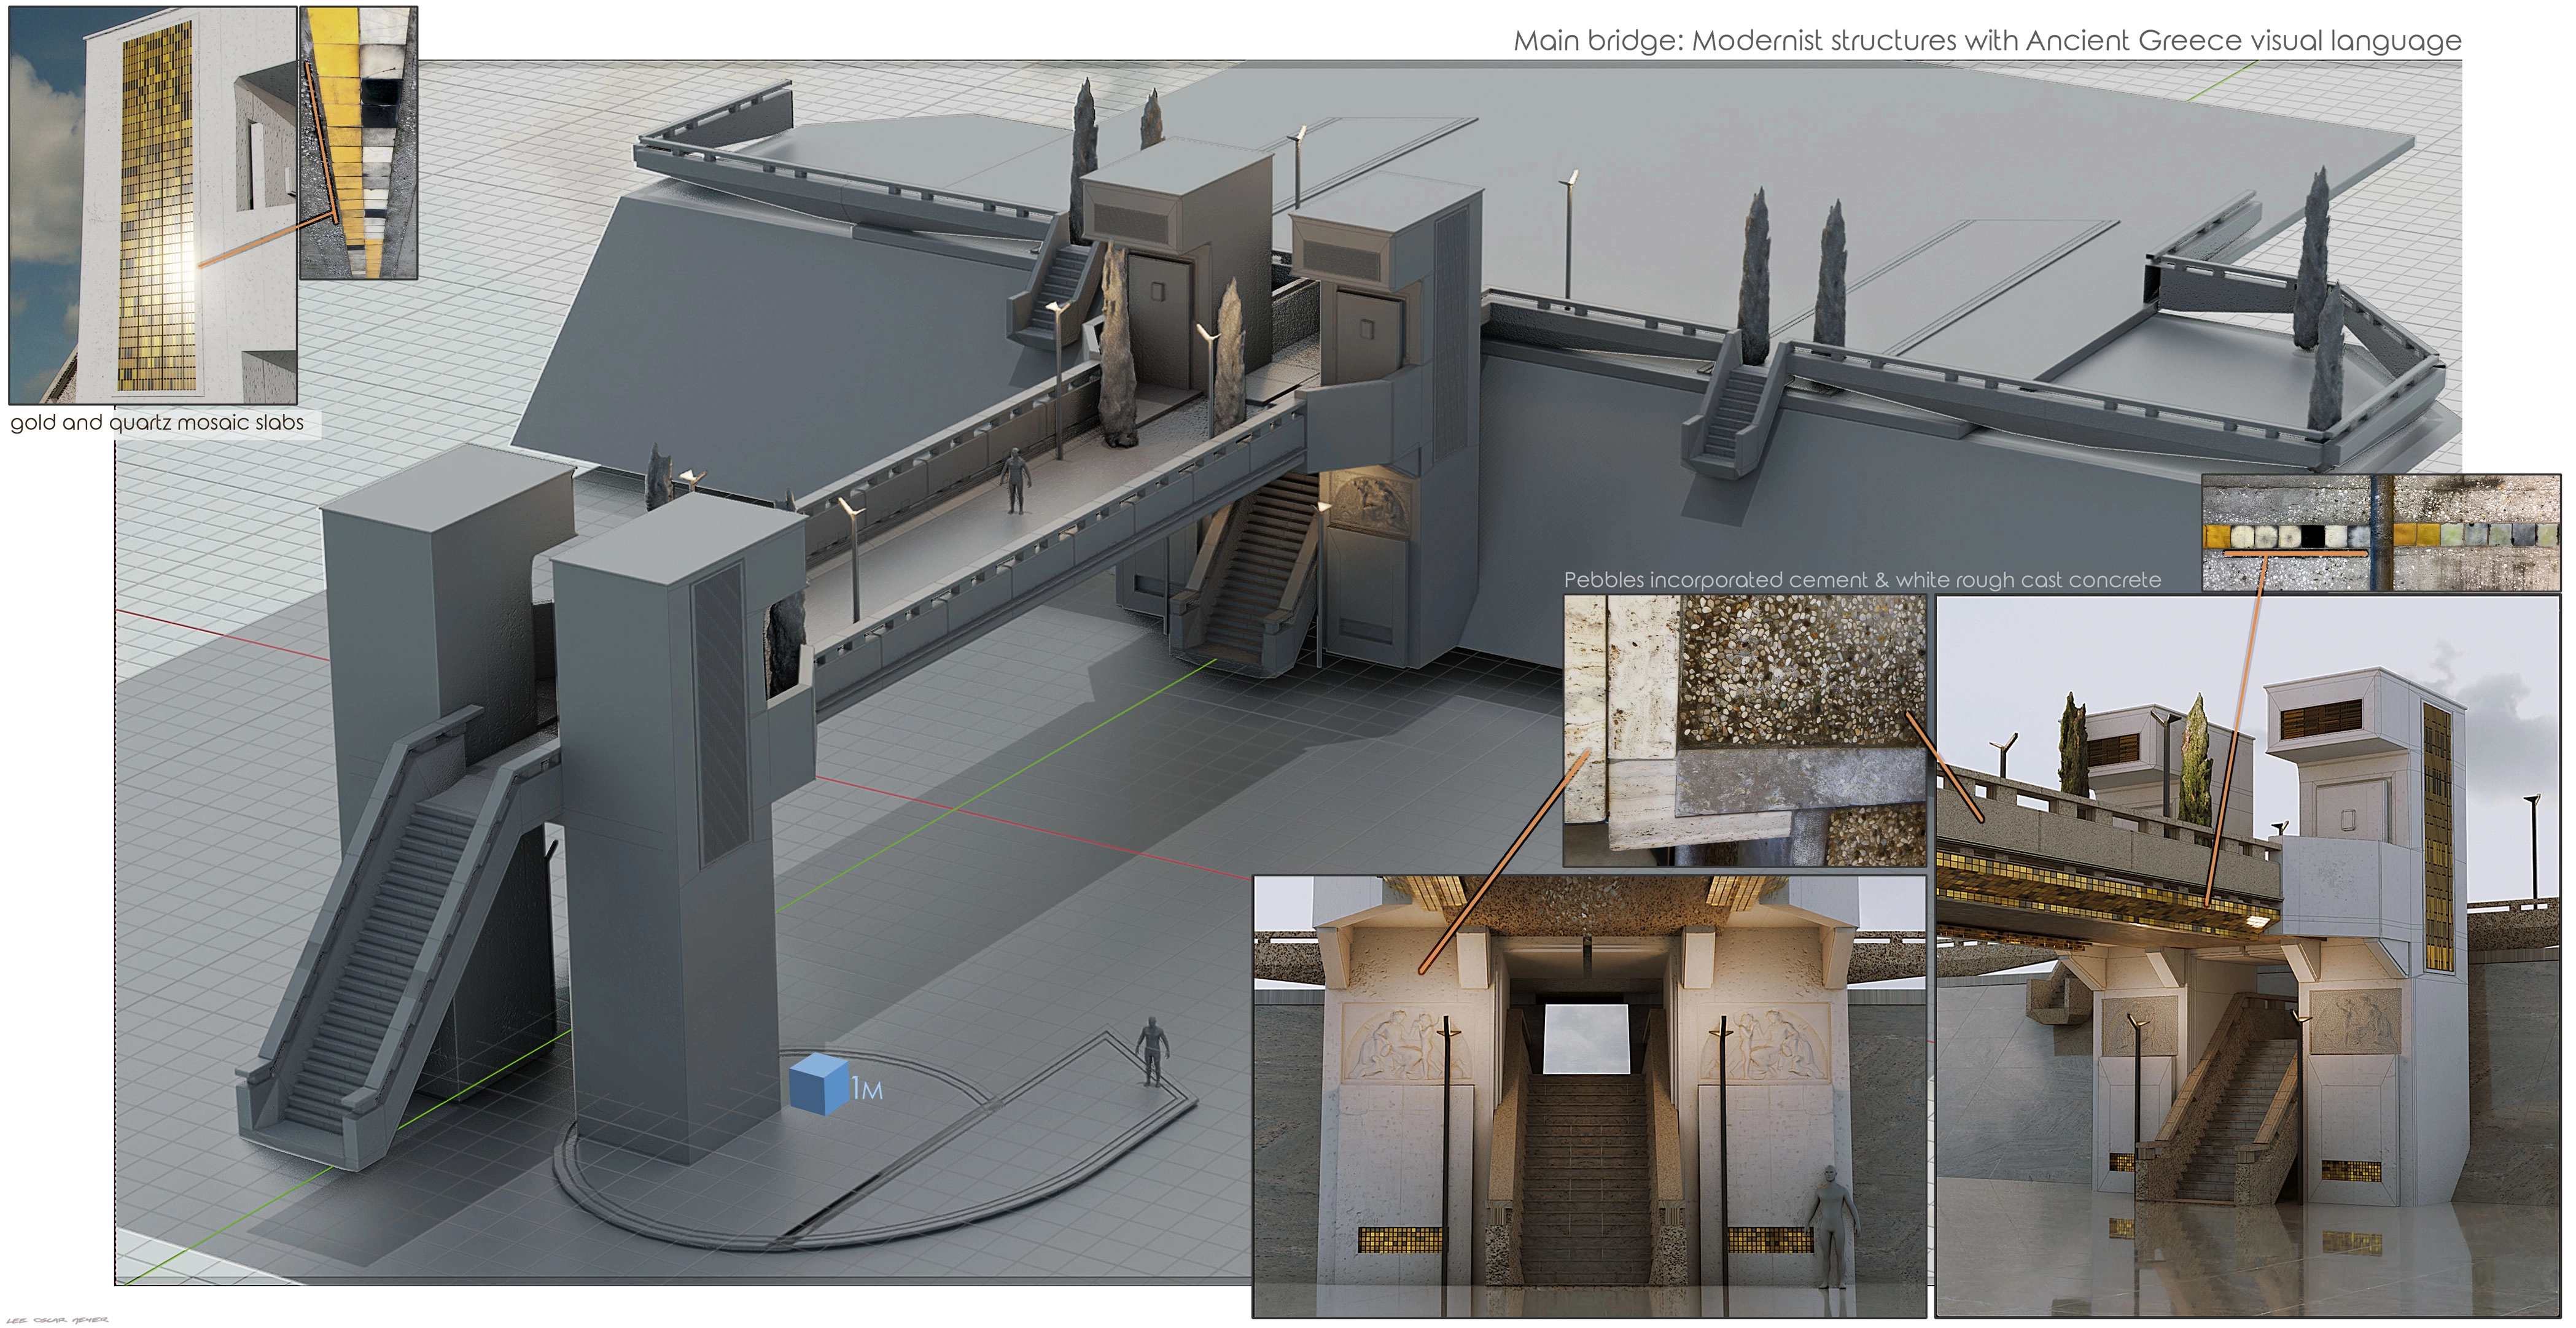Screen dimensions: 2576x1328
Task: Open the gold mosaic tower thumbnail
Action: pyautogui.click(x=152, y=205)
